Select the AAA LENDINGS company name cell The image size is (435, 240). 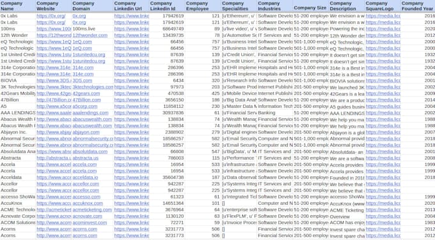click(18, 113)
